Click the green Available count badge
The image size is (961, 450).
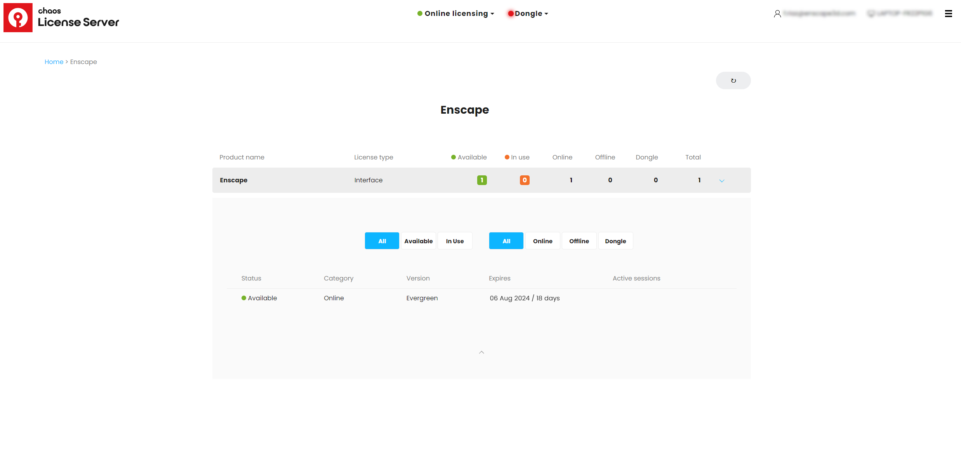tap(482, 180)
